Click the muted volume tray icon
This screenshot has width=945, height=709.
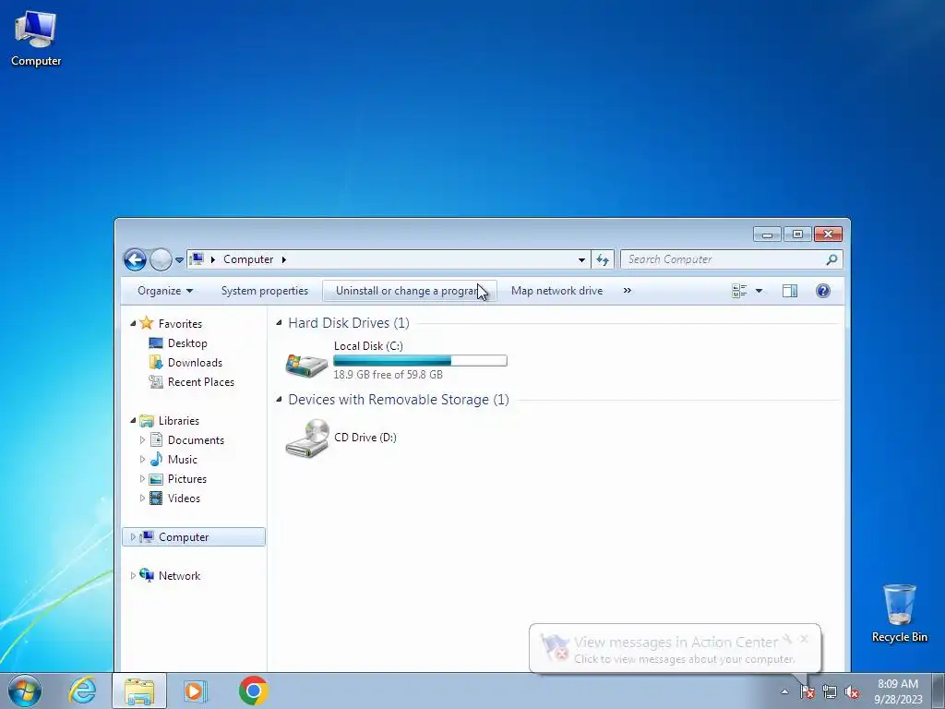(852, 691)
